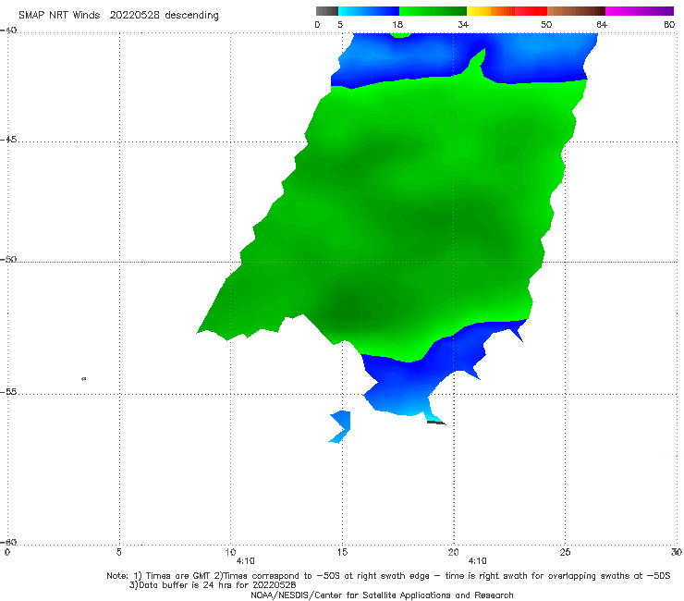Viewport: 684px width, 601px height.
Task: Click the longitude axis label "15"
Action: [342, 553]
